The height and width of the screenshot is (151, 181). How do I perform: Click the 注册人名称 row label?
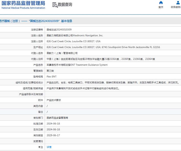point(37,36)
